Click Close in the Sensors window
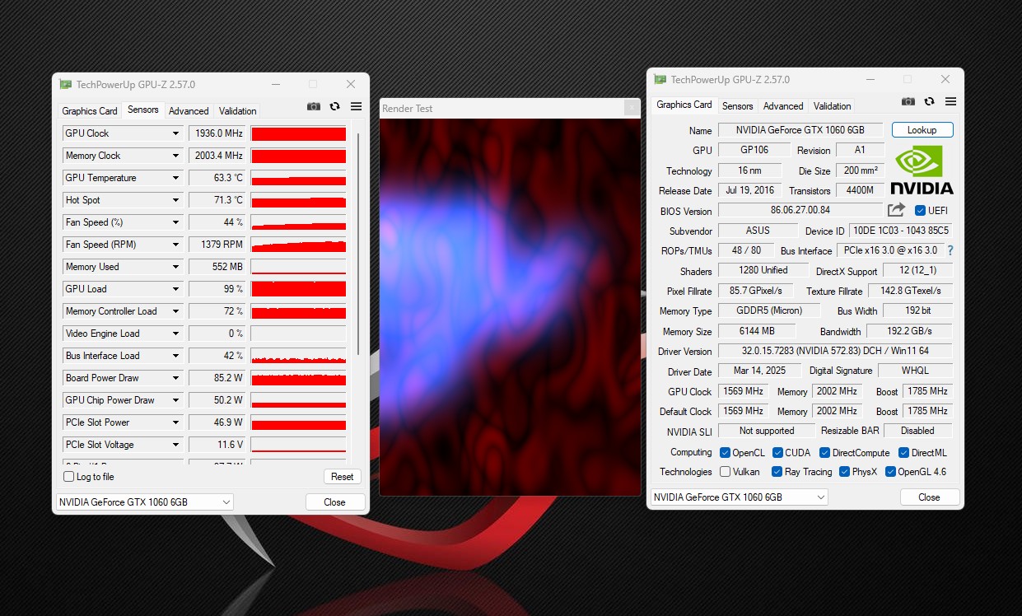The height and width of the screenshot is (616, 1022). pos(335,502)
